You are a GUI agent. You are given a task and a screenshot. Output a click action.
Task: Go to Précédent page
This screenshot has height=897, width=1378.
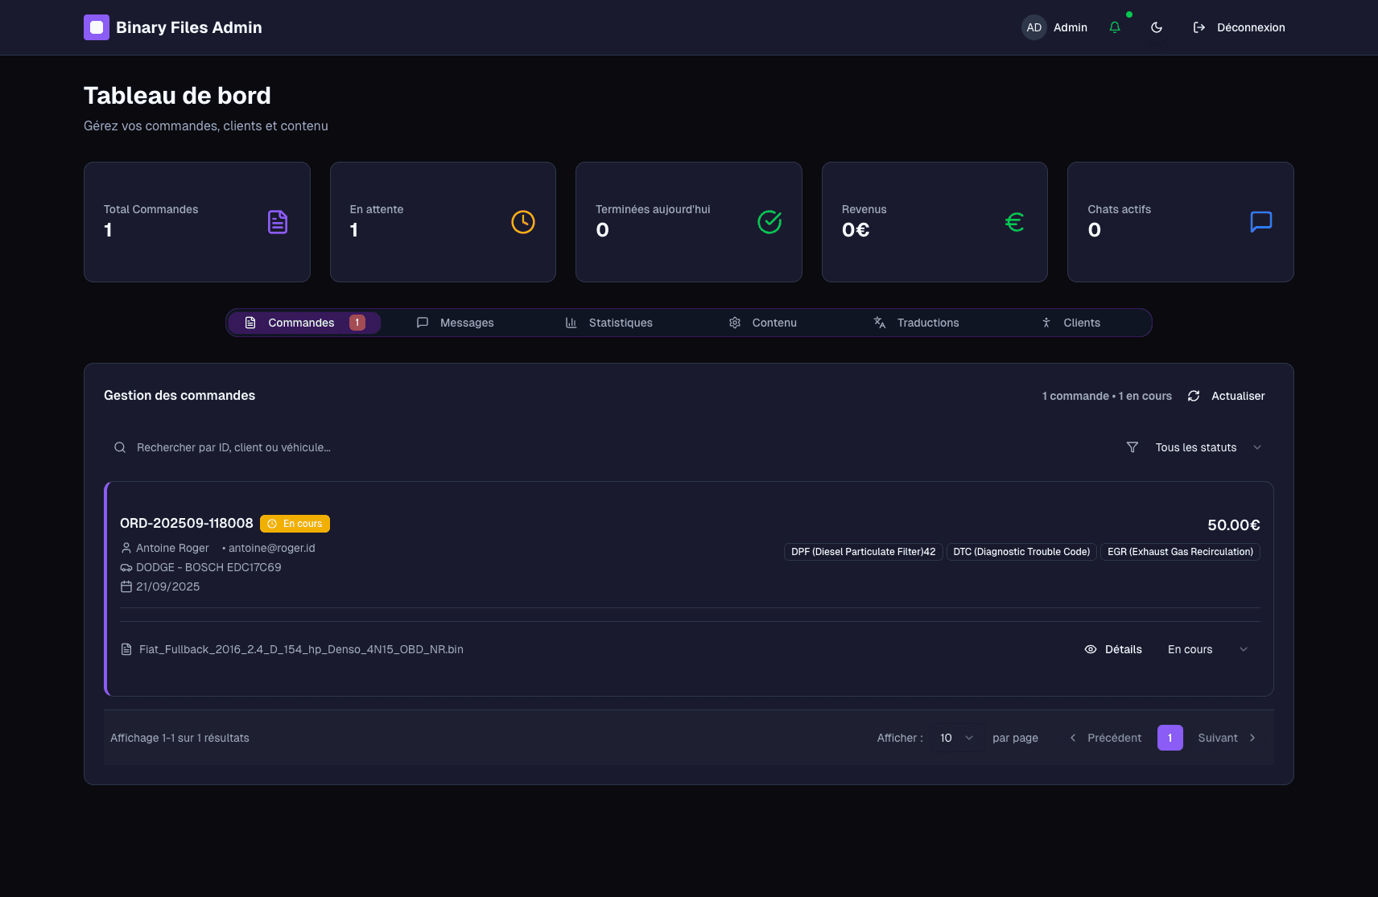[1105, 738]
